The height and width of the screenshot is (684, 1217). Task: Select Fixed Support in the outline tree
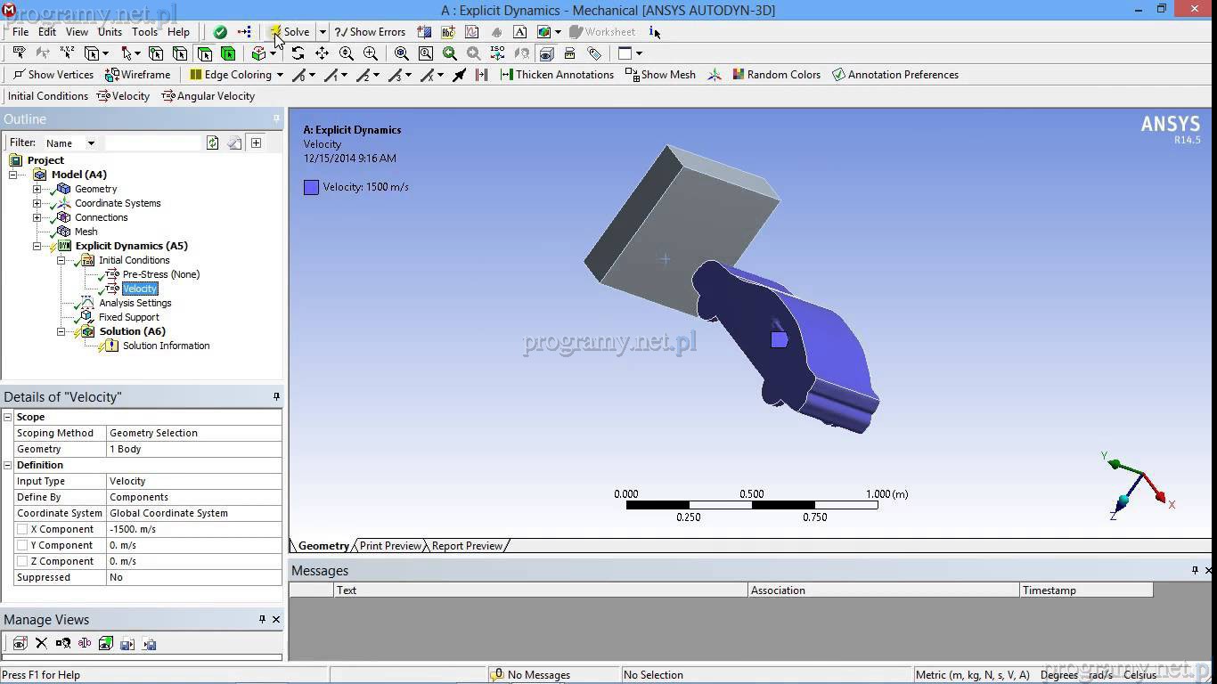coord(128,317)
